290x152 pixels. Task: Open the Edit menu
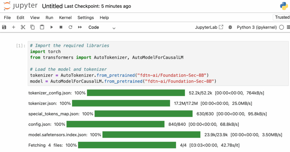20,18
